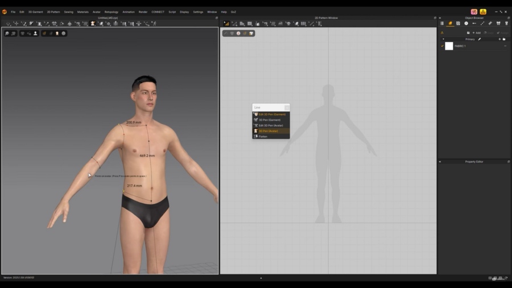The image size is (512, 288).
Task: Click the yellow icon in the title bar
Action: 483,11
